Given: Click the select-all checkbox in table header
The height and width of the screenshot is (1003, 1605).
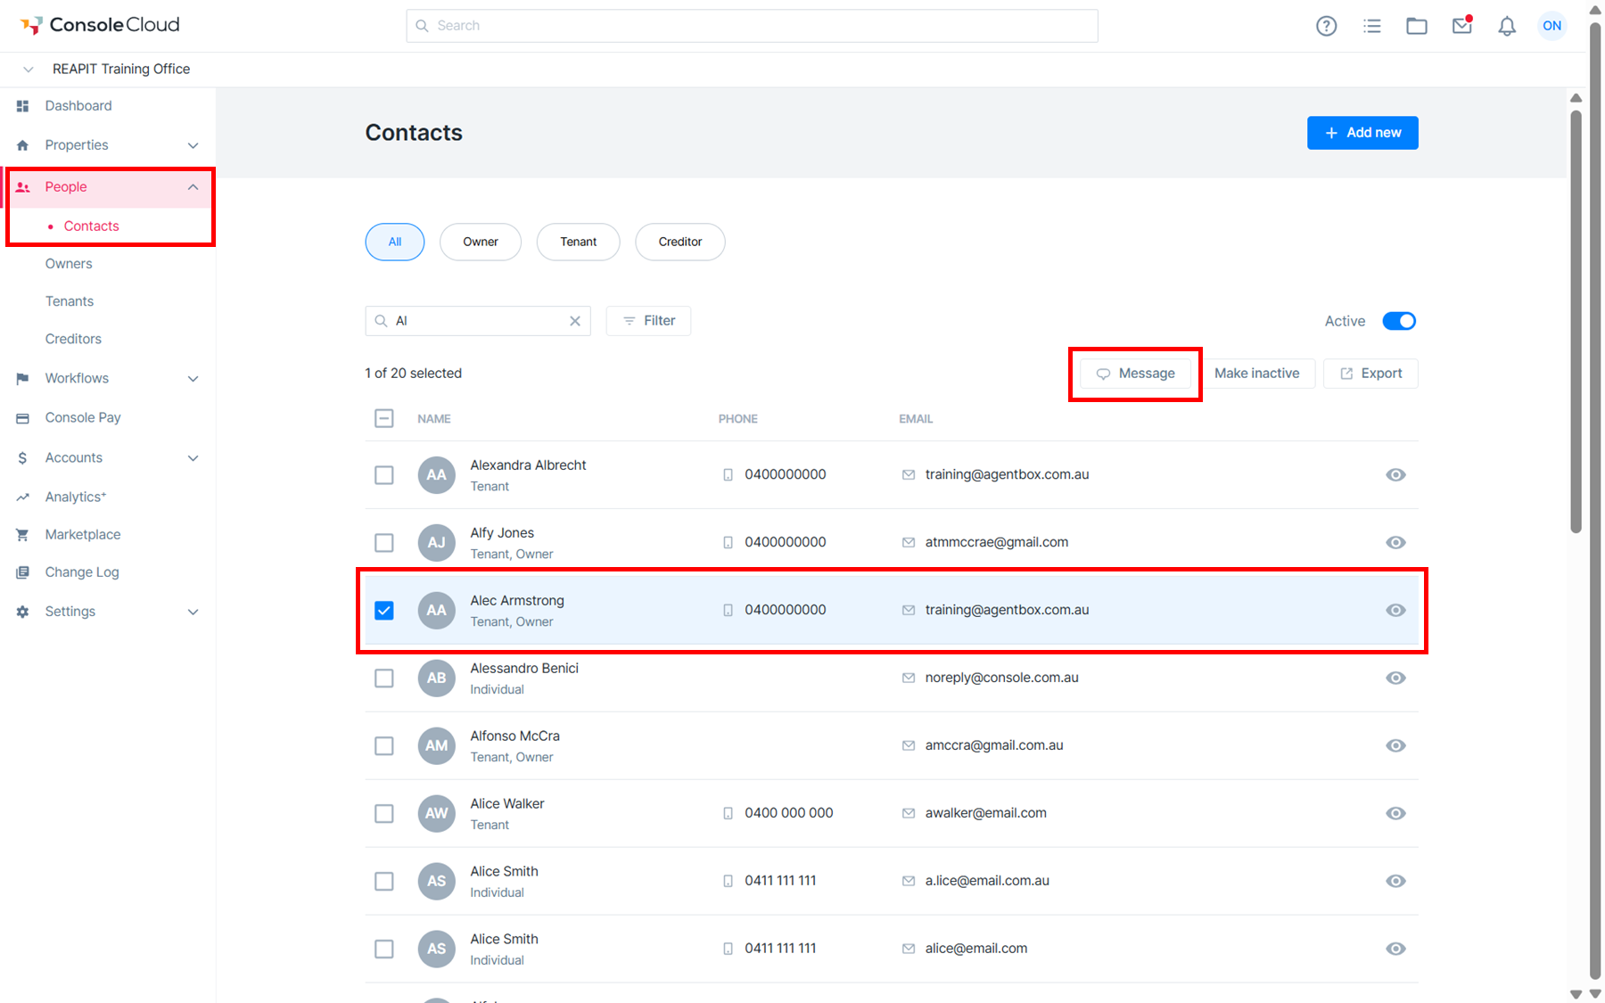Looking at the screenshot, I should click(384, 418).
